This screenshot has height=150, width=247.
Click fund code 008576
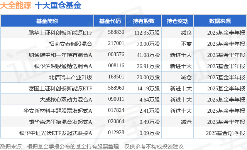pos(116,55)
